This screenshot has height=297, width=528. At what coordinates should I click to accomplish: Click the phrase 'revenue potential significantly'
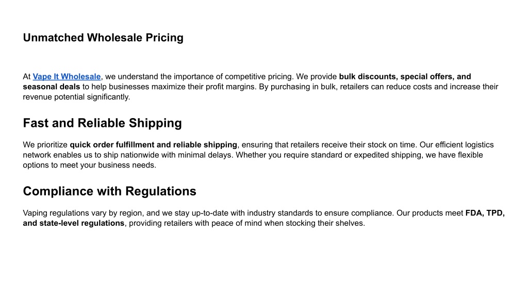pyautogui.click(x=75, y=97)
